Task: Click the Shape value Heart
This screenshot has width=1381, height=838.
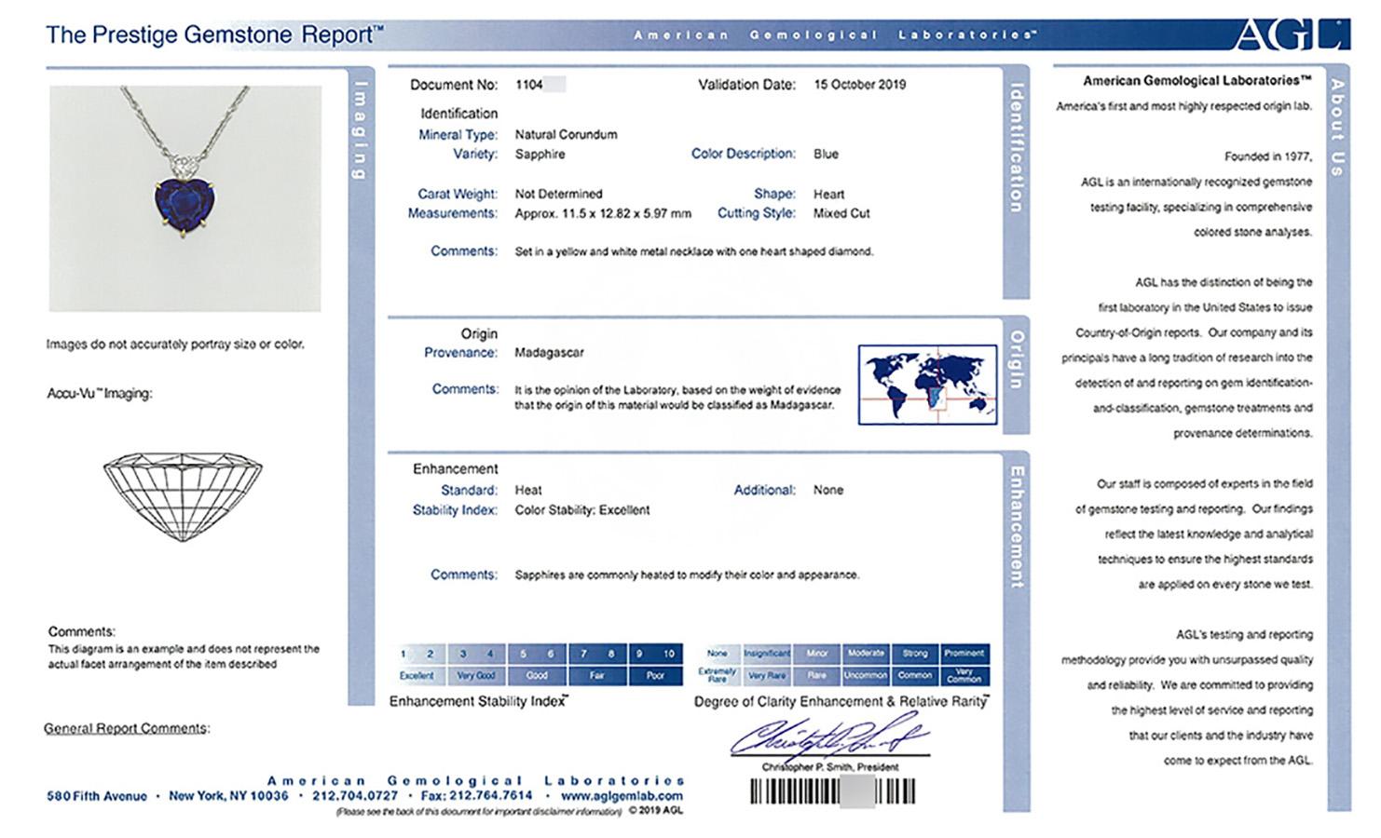Action: click(829, 195)
